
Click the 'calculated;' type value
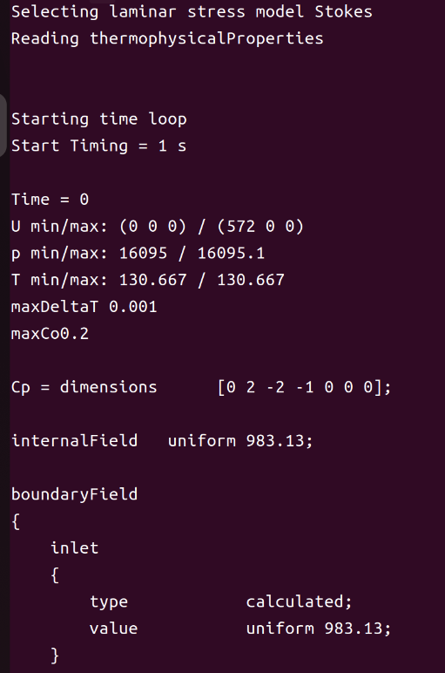coord(299,602)
